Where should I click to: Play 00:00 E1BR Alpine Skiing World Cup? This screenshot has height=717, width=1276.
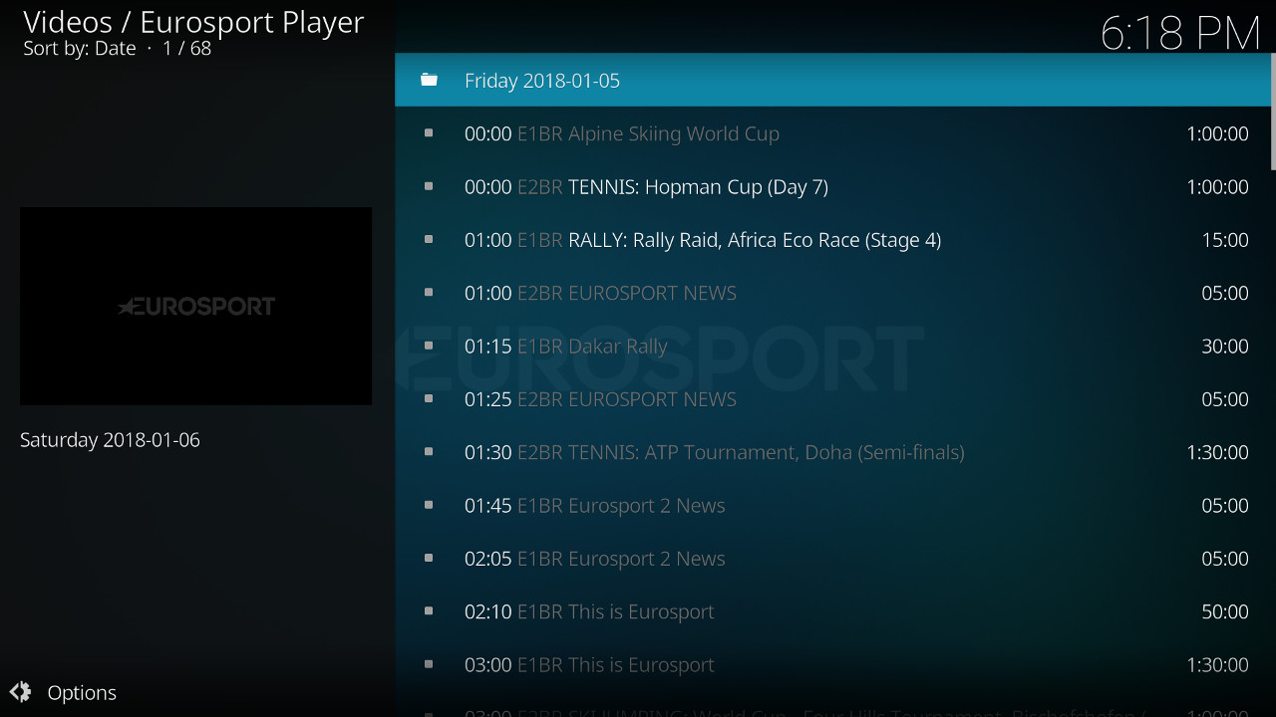[x=621, y=133]
